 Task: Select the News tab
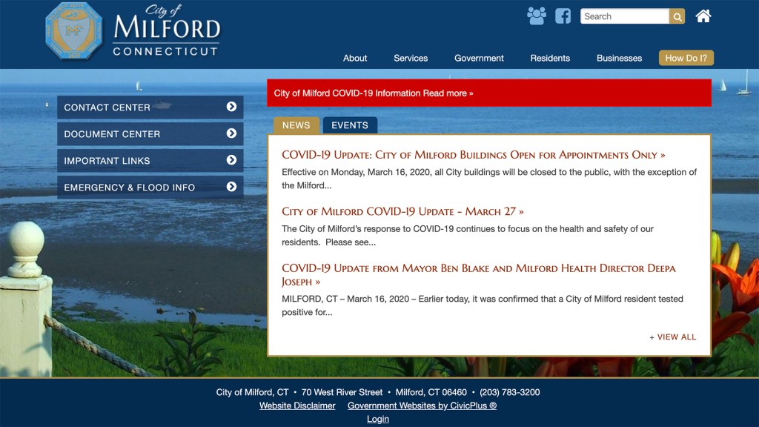point(296,125)
